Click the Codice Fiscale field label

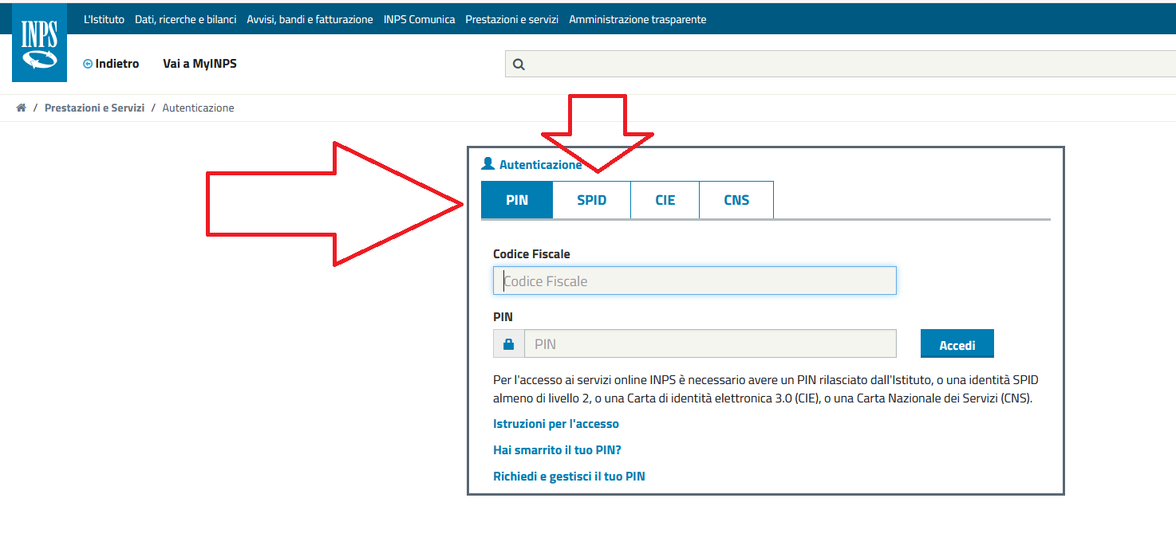(x=531, y=254)
